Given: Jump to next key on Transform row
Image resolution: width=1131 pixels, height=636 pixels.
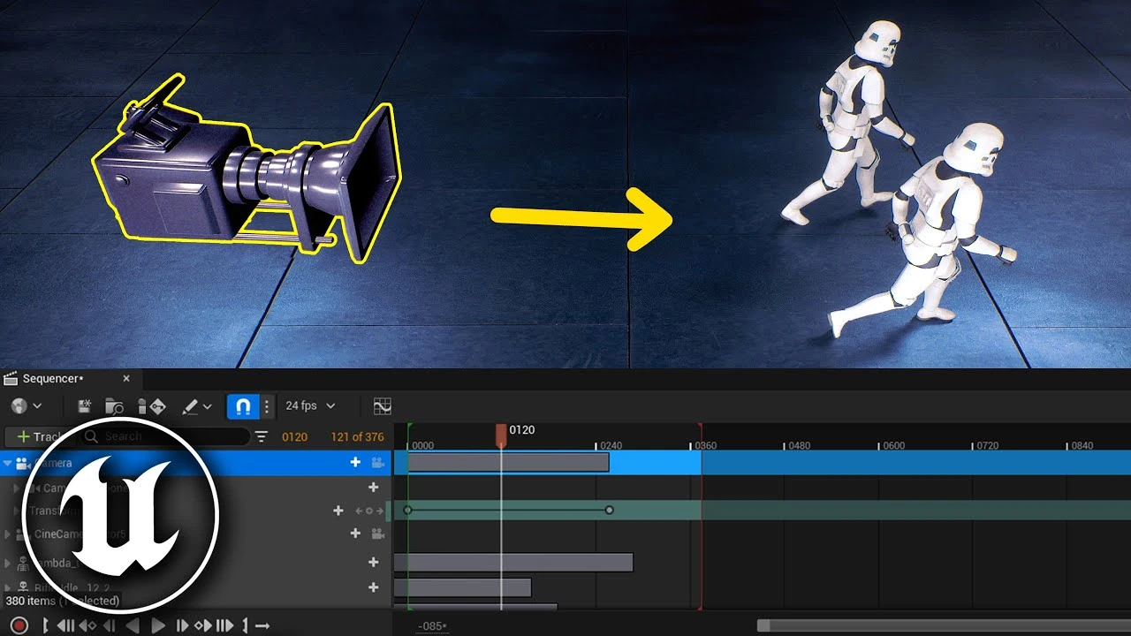Looking at the screenshot, I should (x=380, y=511).
